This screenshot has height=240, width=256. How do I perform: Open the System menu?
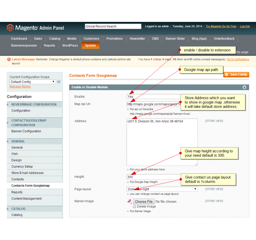90,46
